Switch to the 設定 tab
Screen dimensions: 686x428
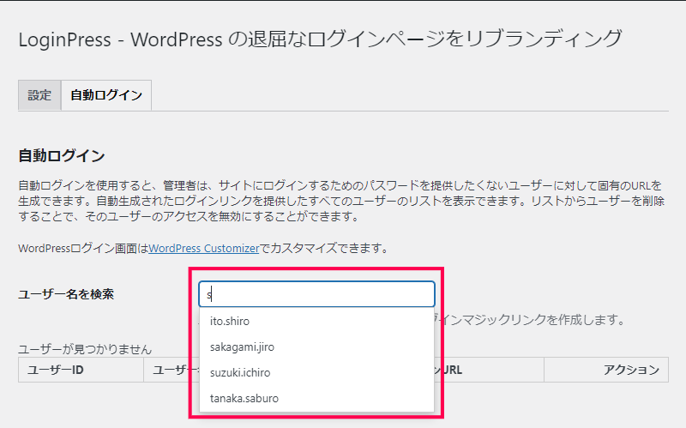39,95
